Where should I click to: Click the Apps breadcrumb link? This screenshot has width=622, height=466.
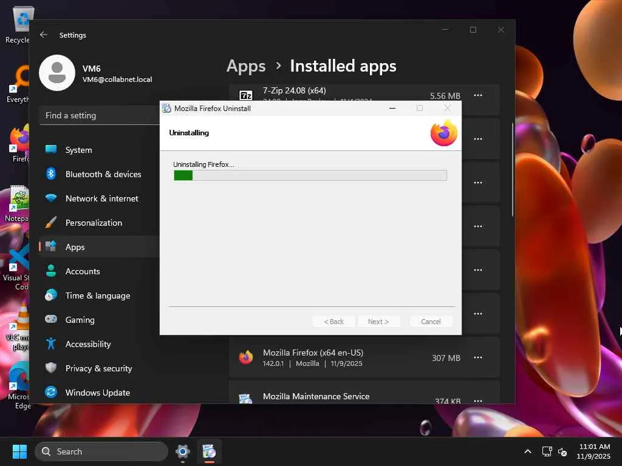(x=246, y=66)
